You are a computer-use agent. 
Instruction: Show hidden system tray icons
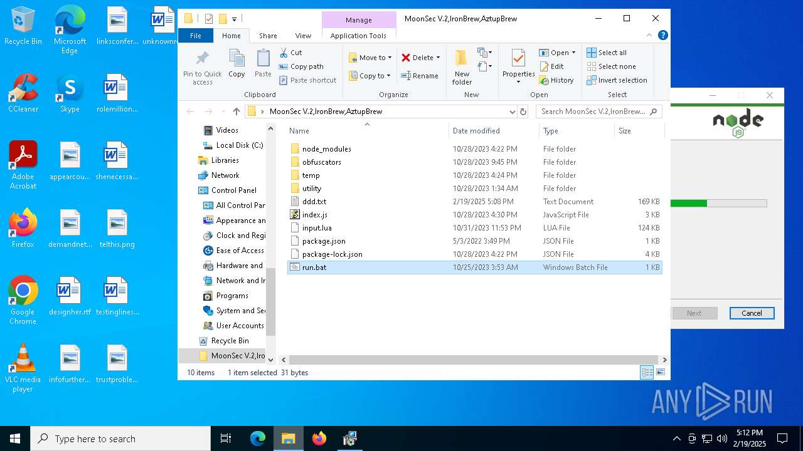[x=676, y=438]
